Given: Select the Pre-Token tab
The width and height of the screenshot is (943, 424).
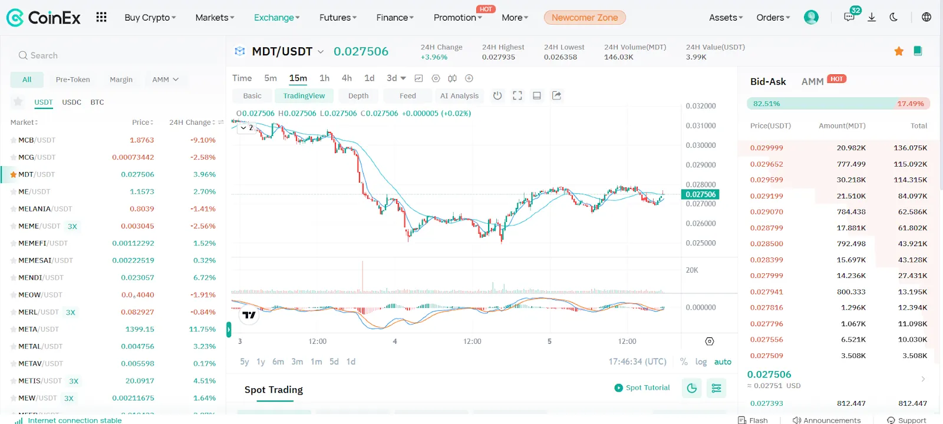Looking at the screenshot, I should tap(73, 79).
